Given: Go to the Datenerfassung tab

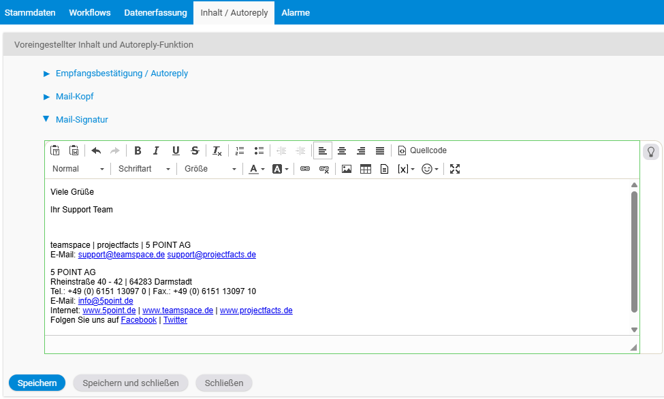Looking at the screenshot, I should (x=155, y=13).
